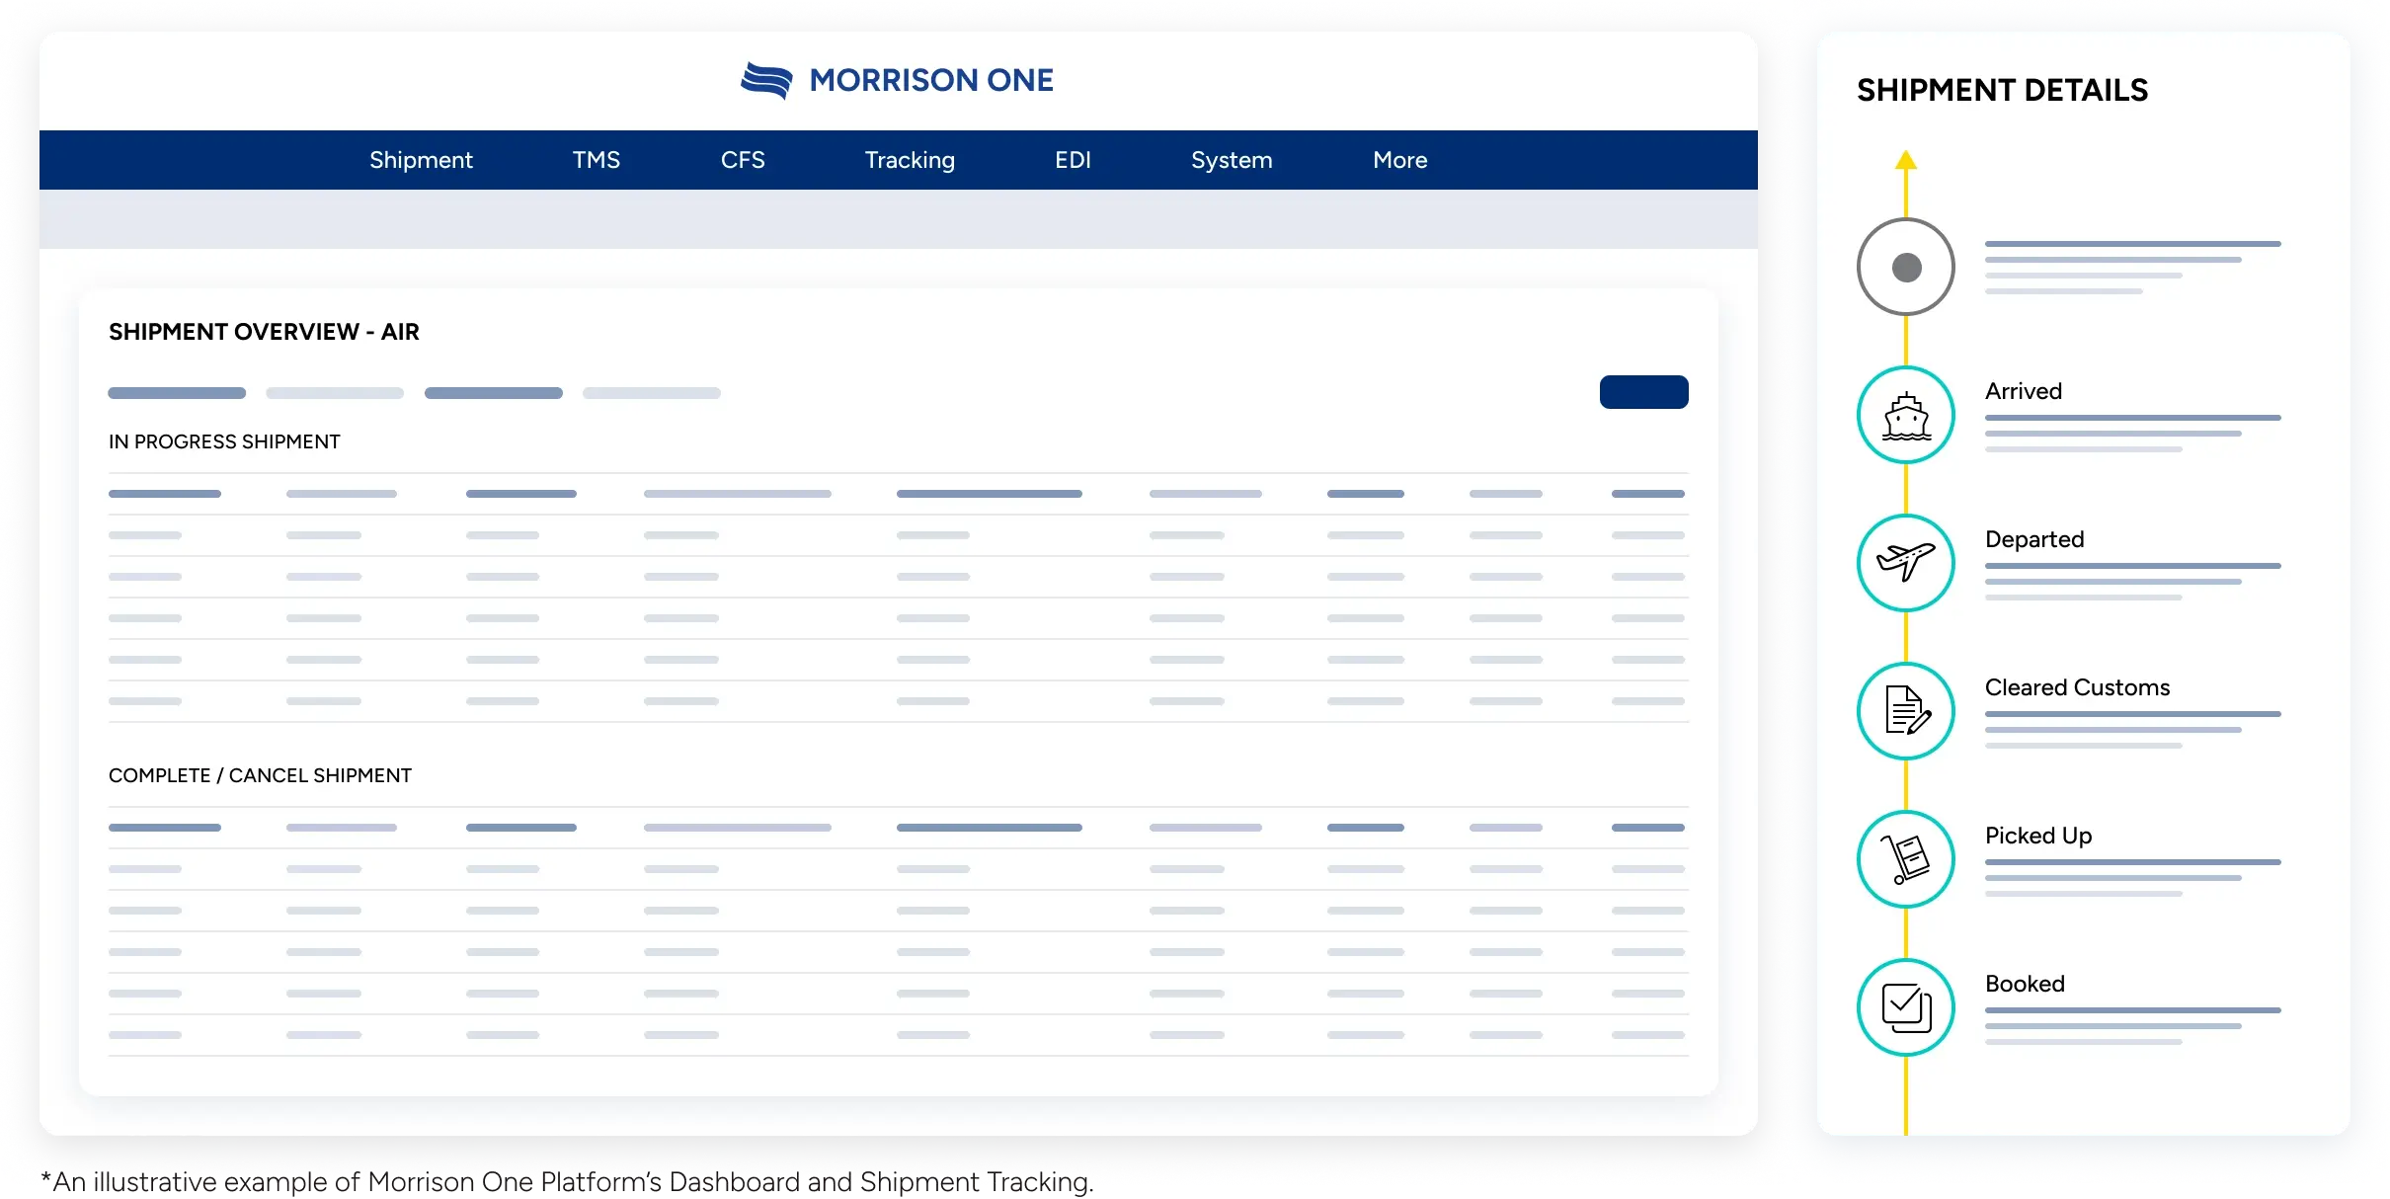The width and height of the screenshot is (2390, 1199).
Task: Select the Tracking tab in navigation
Action: click(x=909, y=159)
